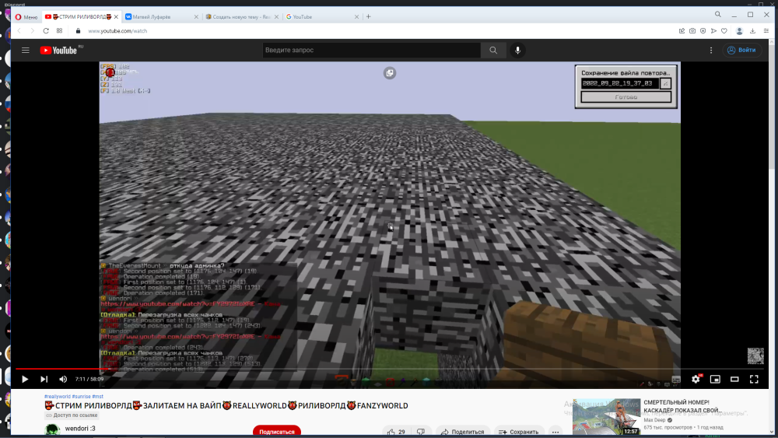Open the wendori channel avatar
The height and width of the screenshot is (438, 778).
52,430
